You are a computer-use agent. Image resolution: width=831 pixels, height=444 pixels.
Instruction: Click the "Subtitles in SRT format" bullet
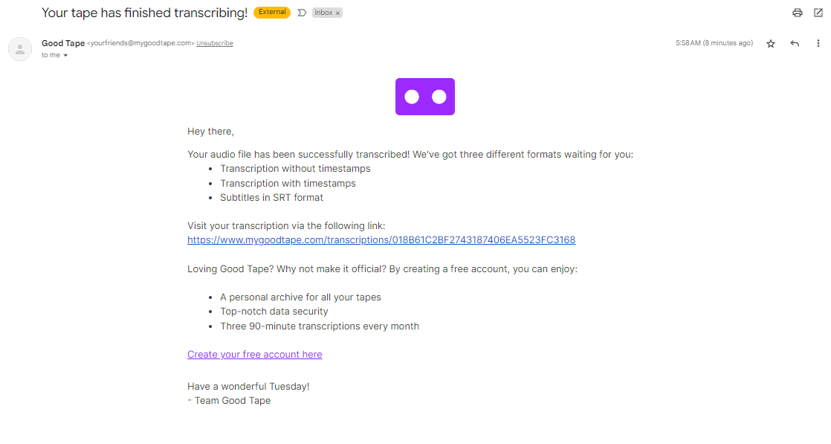(x=271, y=198)
